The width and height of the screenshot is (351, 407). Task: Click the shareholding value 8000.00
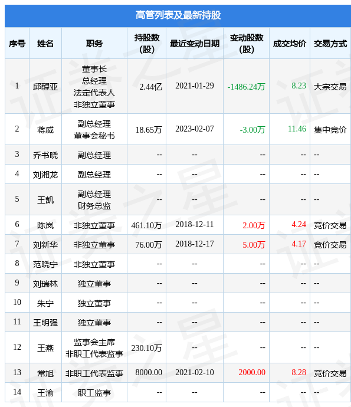[x=149, y=372]
